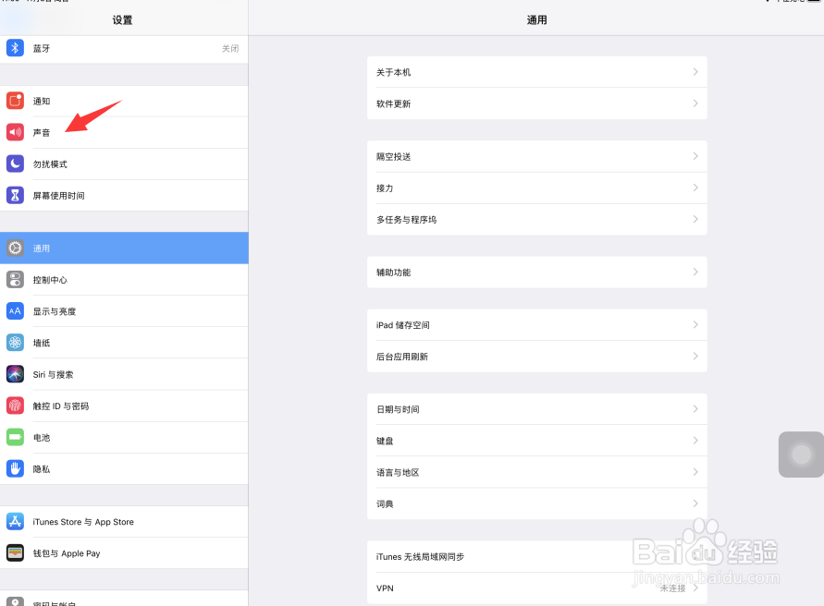Tap the floating AssistiveTouch circle

(799, 454)
